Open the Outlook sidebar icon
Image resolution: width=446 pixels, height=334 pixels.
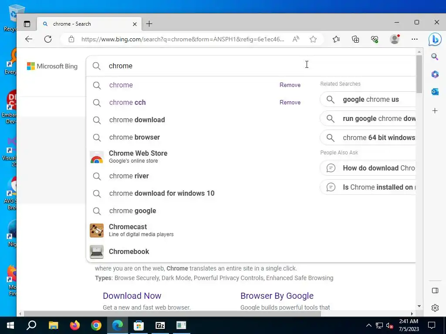coord(435,92)
